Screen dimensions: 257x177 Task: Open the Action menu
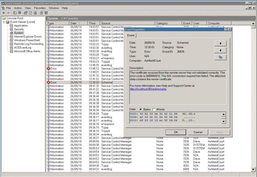(x=18, y=8)
